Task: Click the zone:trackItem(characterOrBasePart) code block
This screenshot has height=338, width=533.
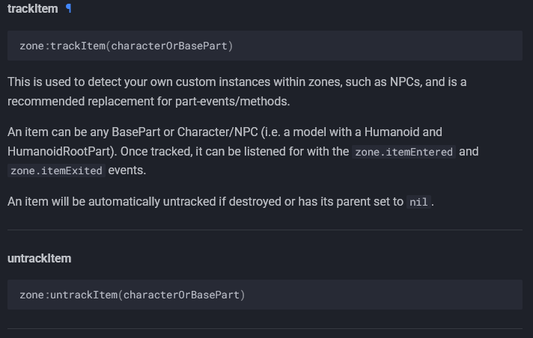Action: pyautogui.click(x=265, y=46)
